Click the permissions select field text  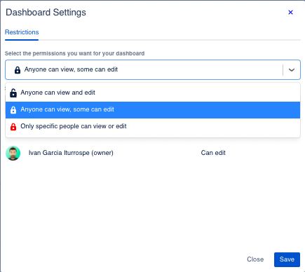pos(71,69)
